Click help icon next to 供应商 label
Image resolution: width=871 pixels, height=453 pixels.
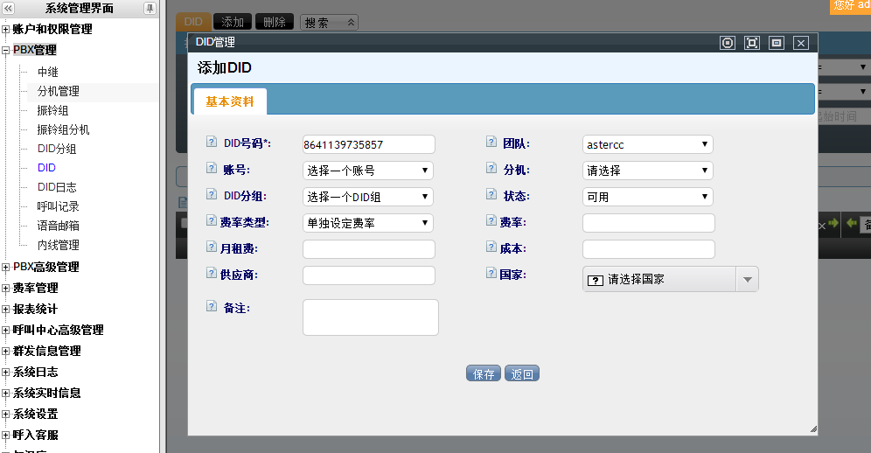[211, 274]
